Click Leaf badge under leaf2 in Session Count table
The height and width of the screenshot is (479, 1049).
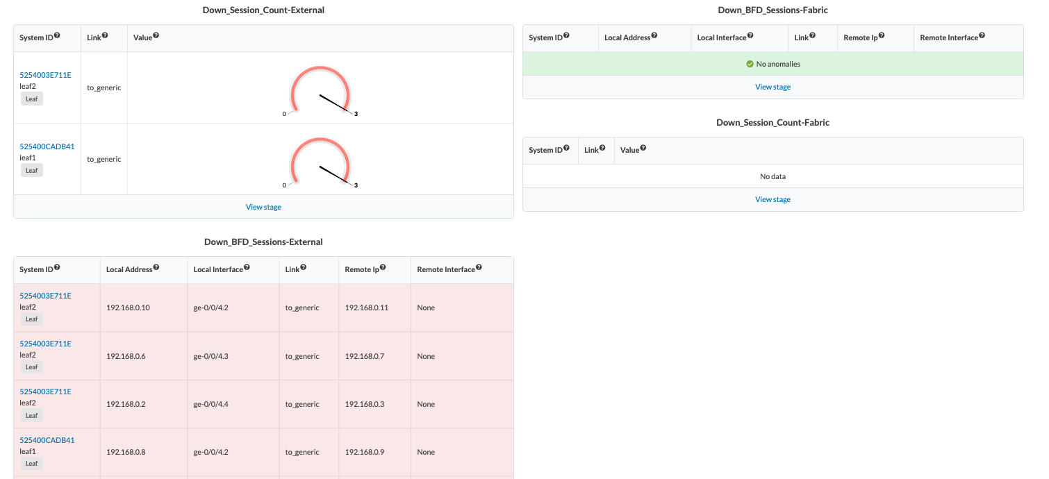pyautogui.click(x=31, y=99)
